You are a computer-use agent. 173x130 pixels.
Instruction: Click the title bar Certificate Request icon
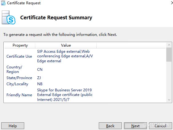point(3,3)
